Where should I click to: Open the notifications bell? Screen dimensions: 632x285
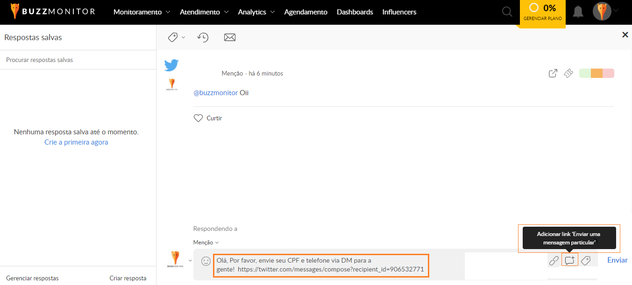tap(578, 12)
